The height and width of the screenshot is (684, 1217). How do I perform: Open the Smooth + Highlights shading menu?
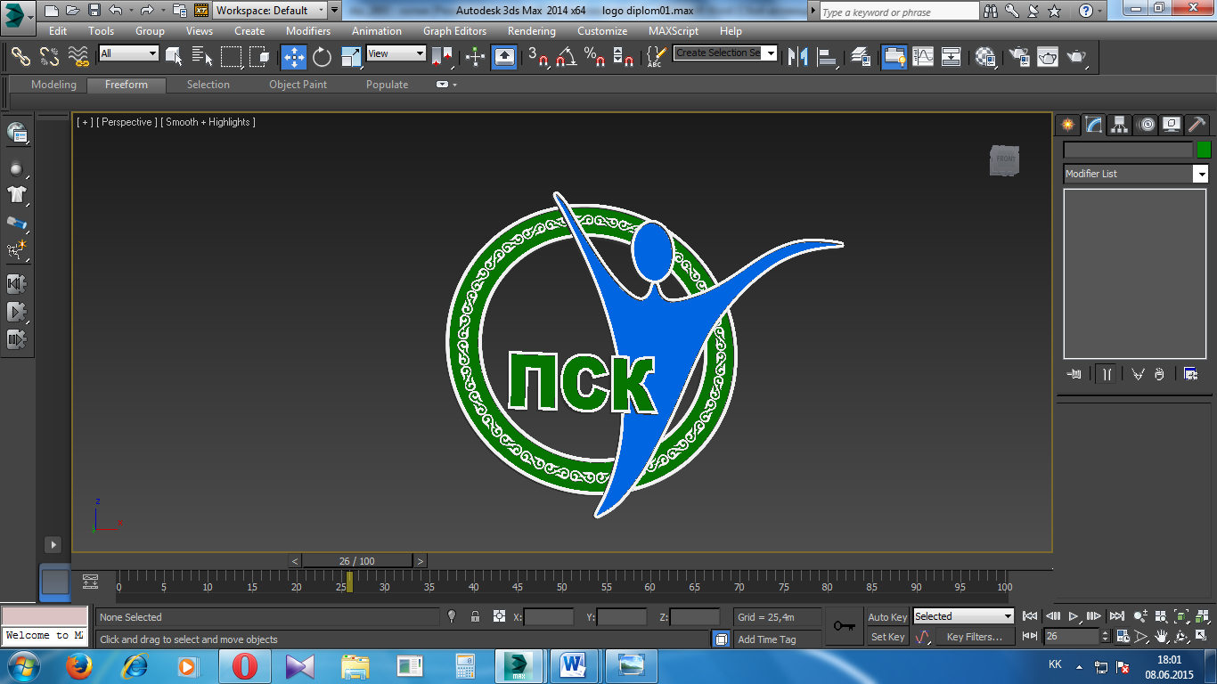[208, 122]
